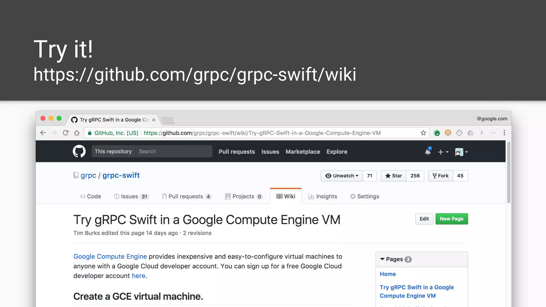The width and height of the screenshot is (546, 307).
Task: Collapse the Pages list triangle
Action: pos(382,259)
